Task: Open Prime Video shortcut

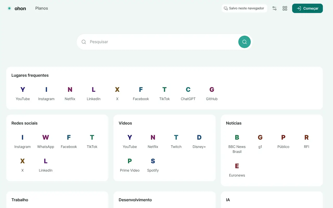Action: click(130, 165)
